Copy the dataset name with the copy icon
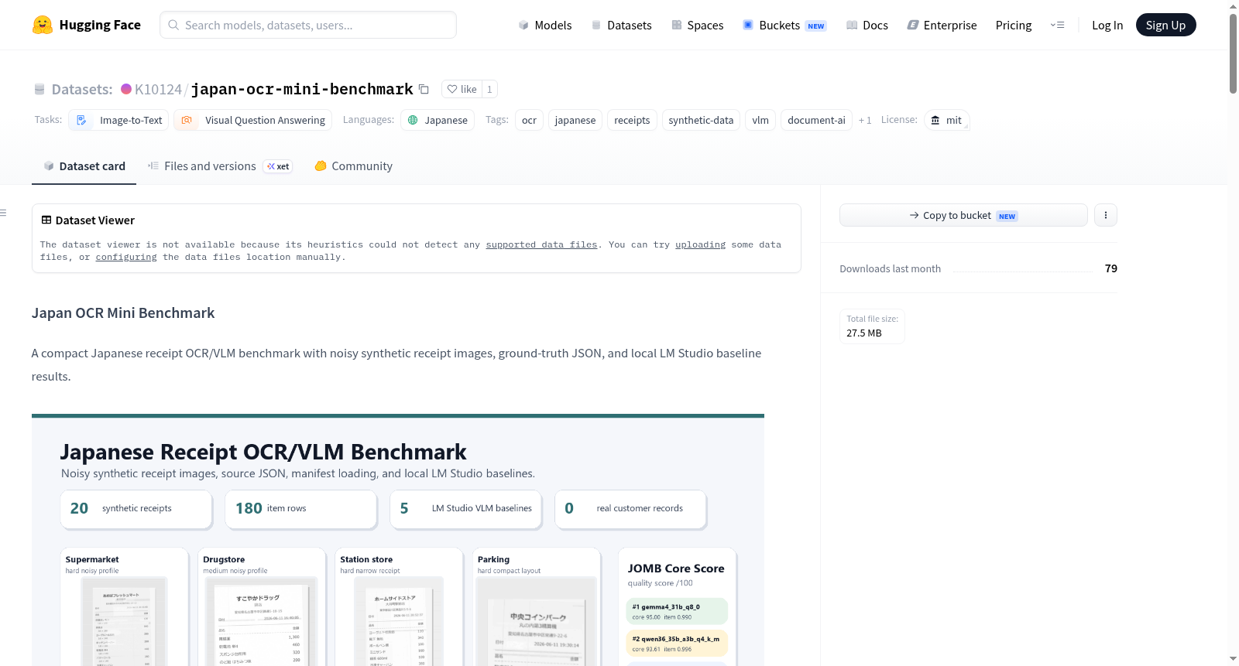Screen dimensions: 1239x666 click(x=424, y=89)
